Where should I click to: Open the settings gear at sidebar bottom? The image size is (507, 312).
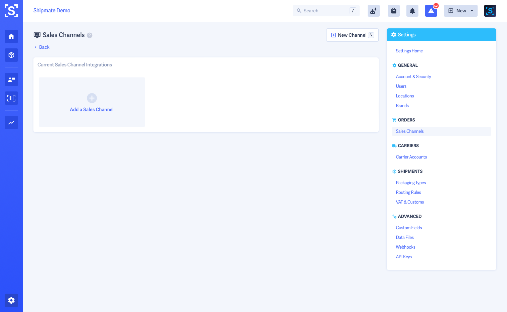11,300
